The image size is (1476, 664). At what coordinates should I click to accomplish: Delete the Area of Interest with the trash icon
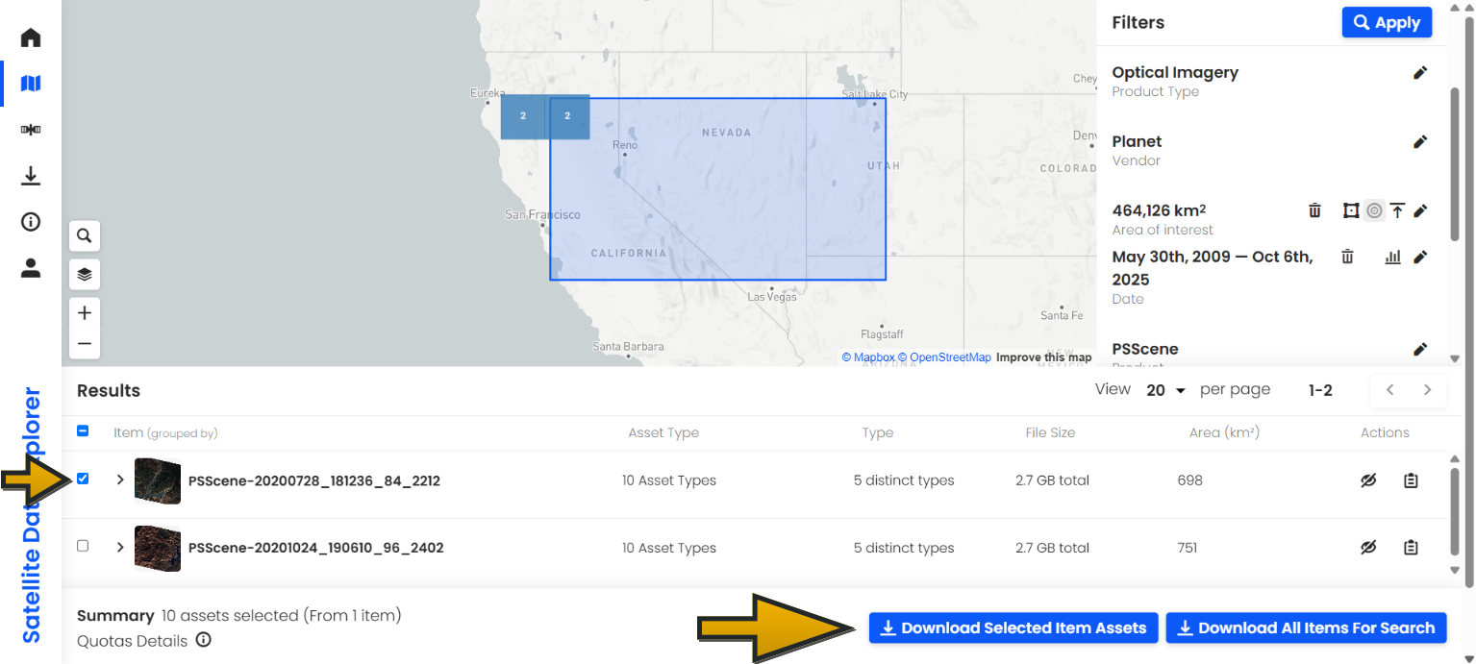pyautogui.click(x=1314, y=210)
